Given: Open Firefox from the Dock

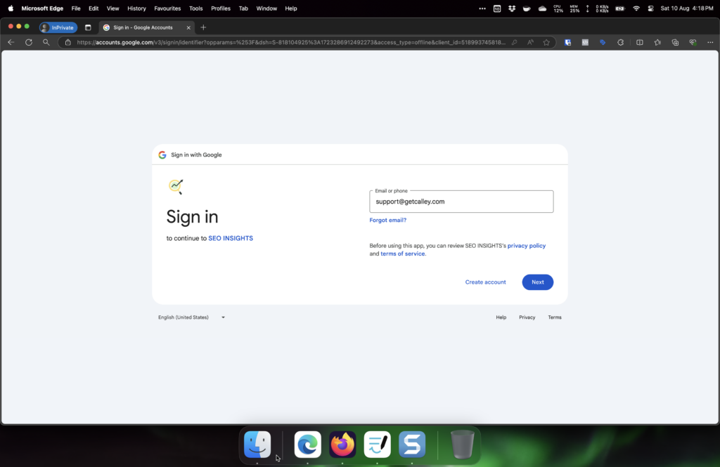Looking at the screenshot, I should pyautogui.click(x=342, y=444).
